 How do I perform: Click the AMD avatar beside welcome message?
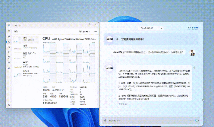point(109,39)
